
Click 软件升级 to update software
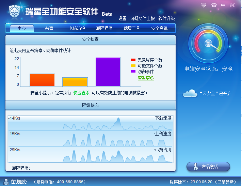point(167,18)
